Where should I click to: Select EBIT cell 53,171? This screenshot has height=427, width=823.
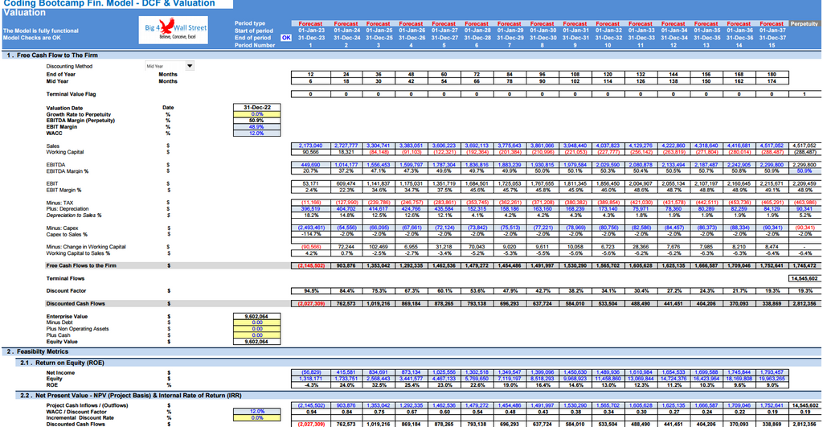[311, 184]
